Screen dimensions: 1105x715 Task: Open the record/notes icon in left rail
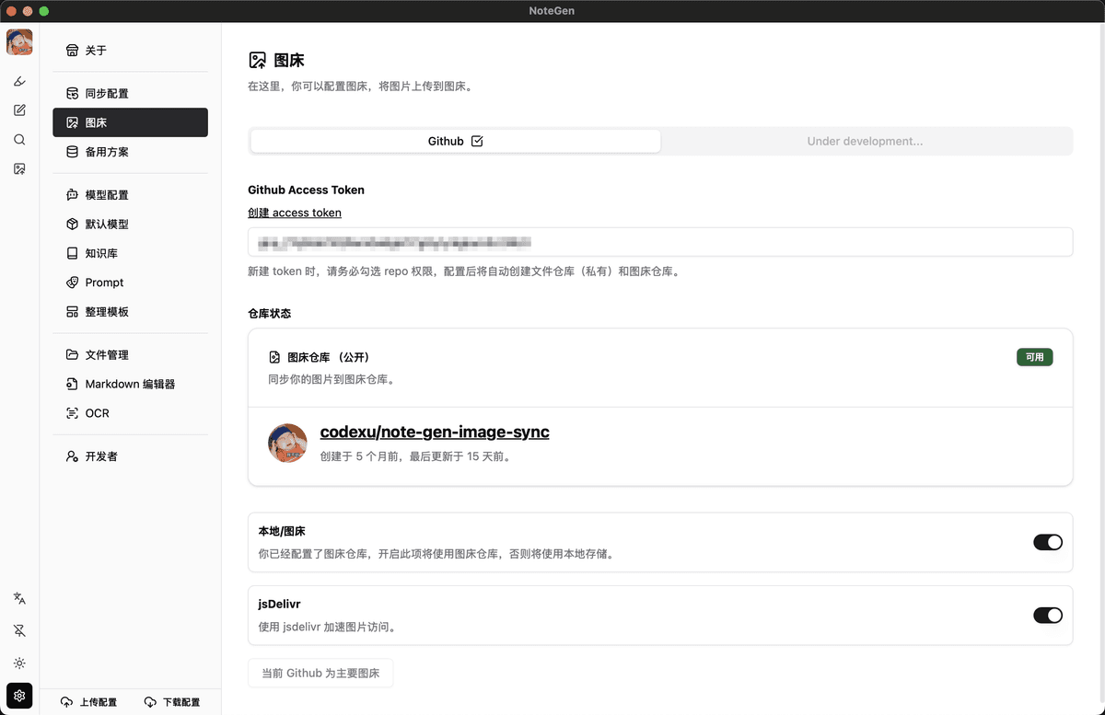tap(18, 81)
